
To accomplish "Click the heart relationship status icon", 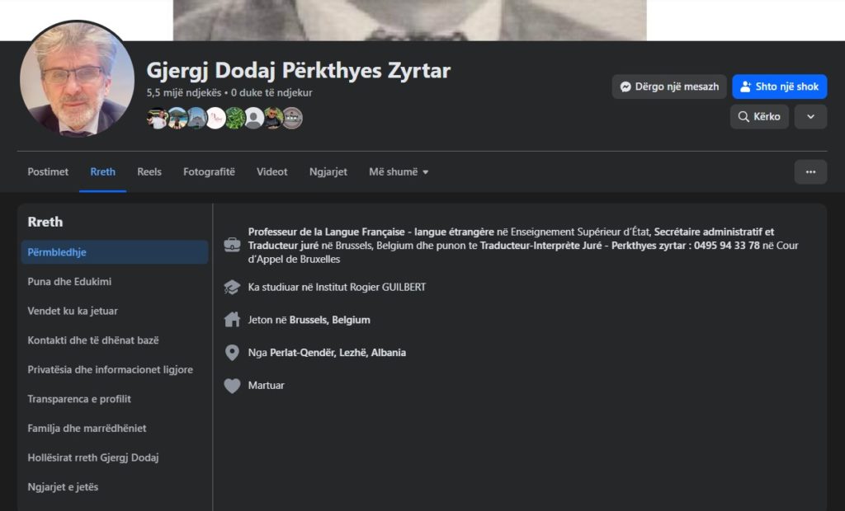I will pos(232,386).
